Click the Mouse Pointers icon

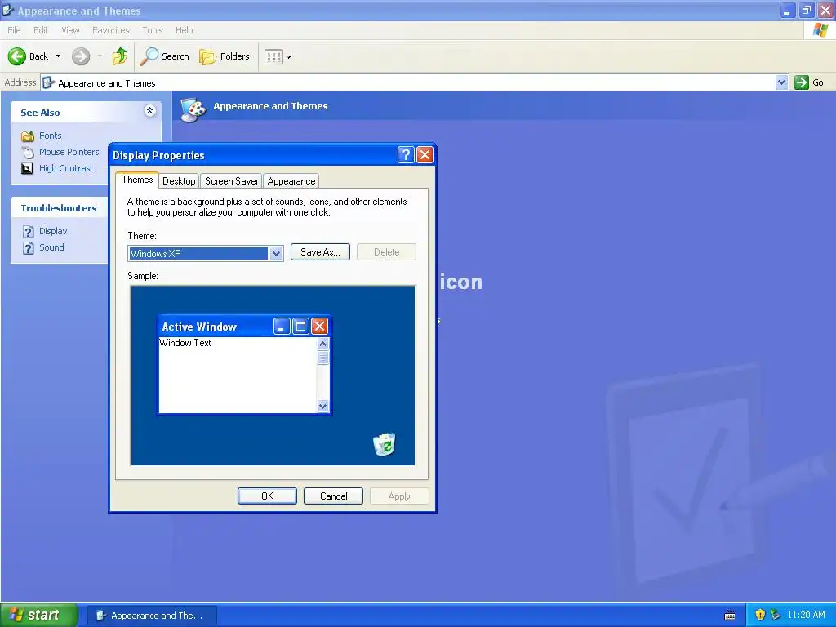[27, 153]
